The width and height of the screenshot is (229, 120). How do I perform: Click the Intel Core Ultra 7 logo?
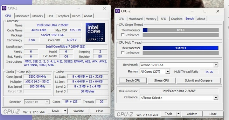point(95,32)
